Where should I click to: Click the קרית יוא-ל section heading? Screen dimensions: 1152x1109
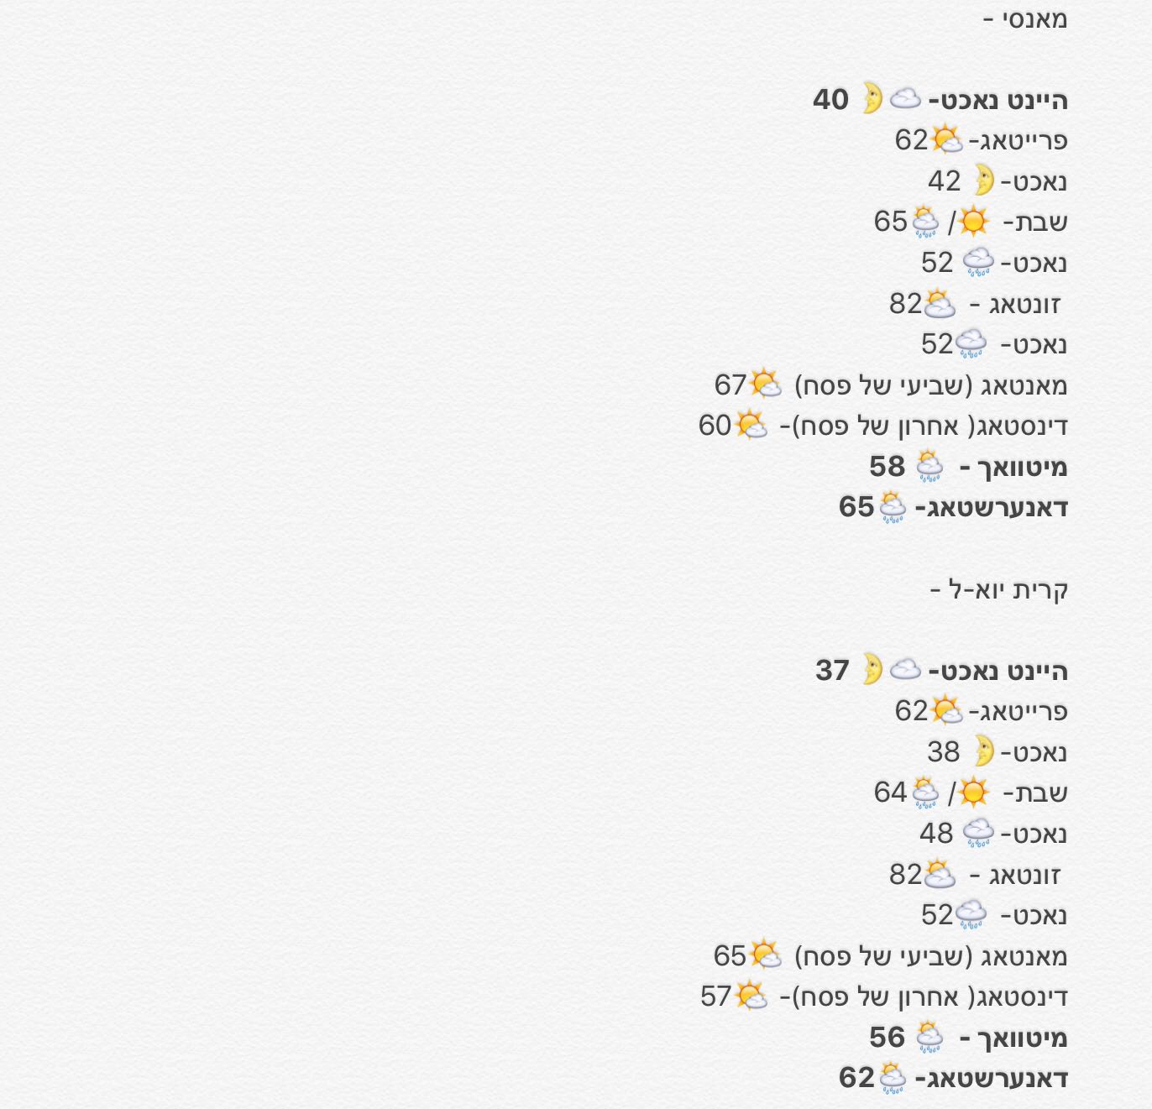click(999, 589)
